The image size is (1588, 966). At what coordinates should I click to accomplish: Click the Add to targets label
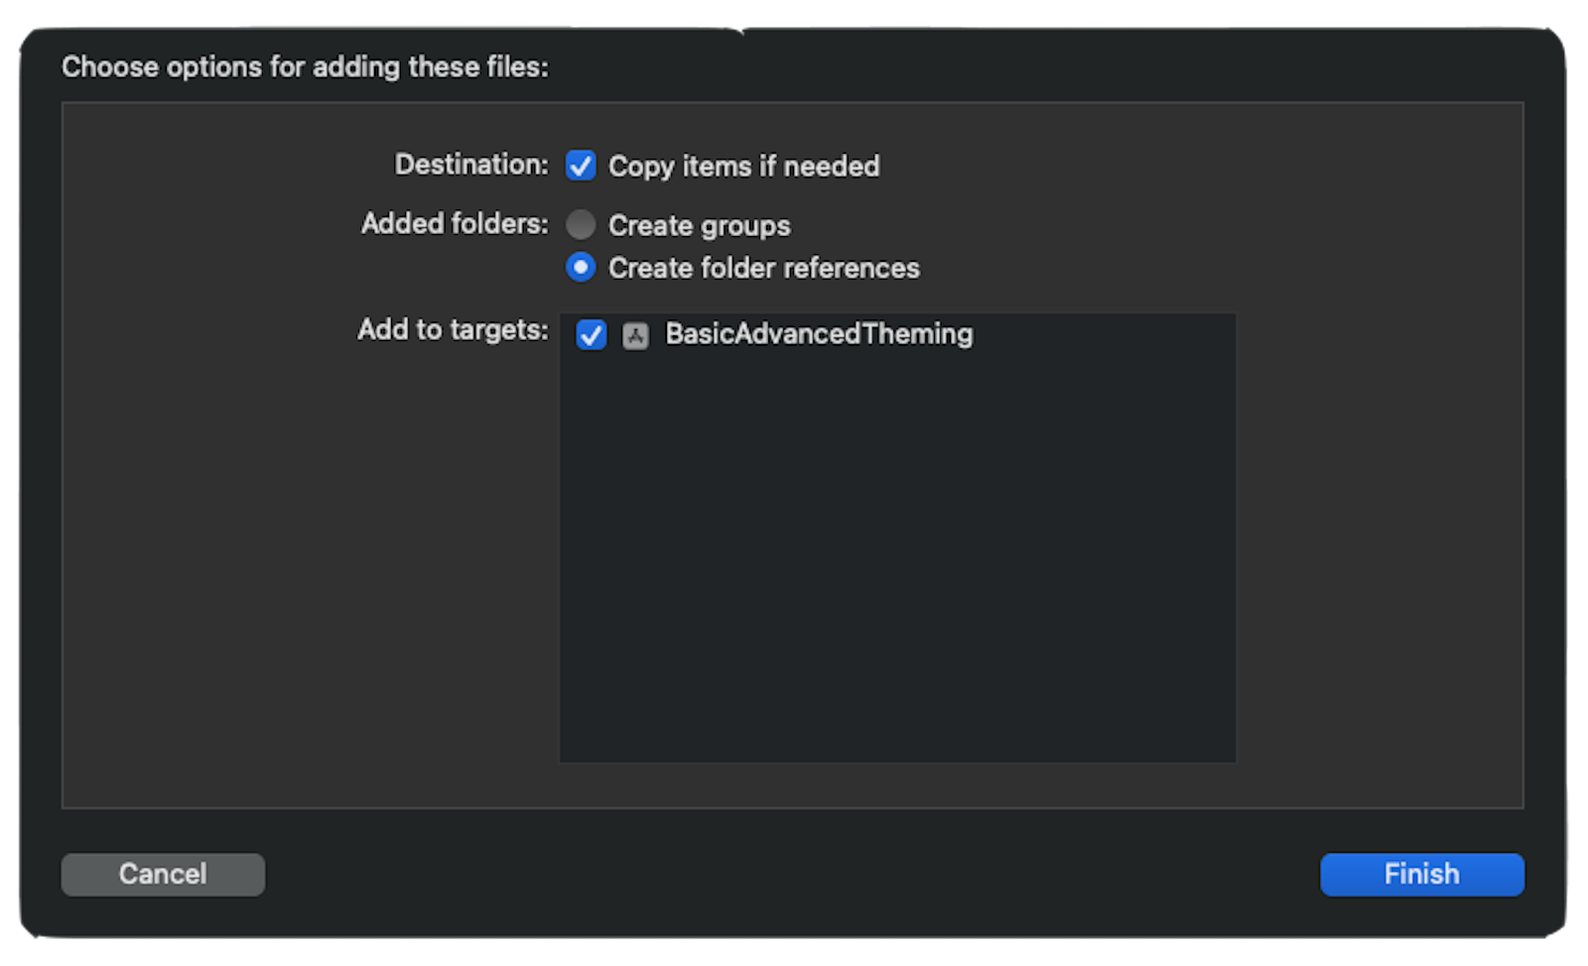pos(453,330)
